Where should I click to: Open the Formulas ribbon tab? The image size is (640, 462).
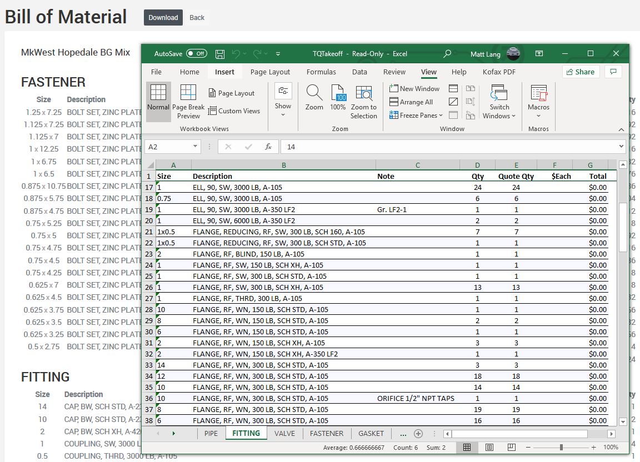click(321, 72)
